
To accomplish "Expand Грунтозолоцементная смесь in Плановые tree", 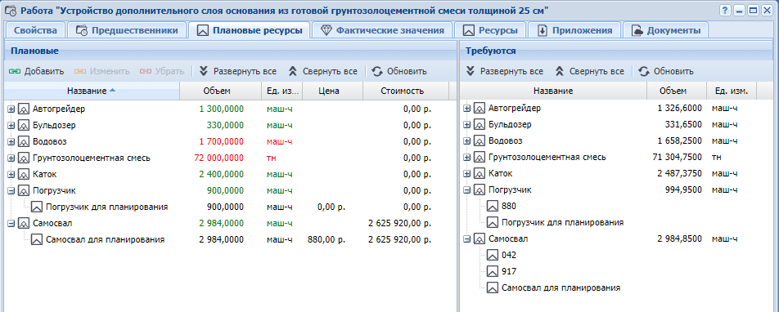I will (11, 158).
